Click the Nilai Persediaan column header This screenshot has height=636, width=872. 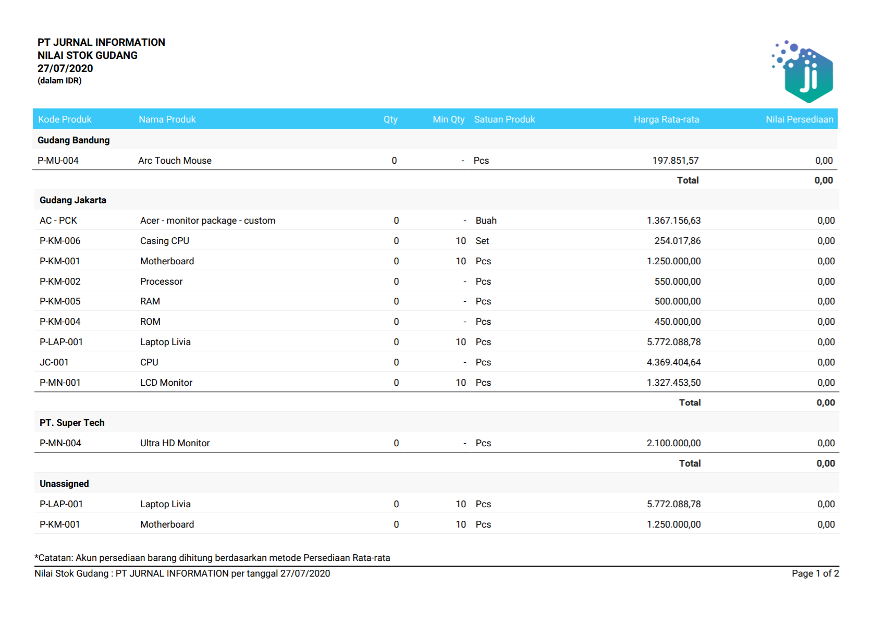point(800,119)
